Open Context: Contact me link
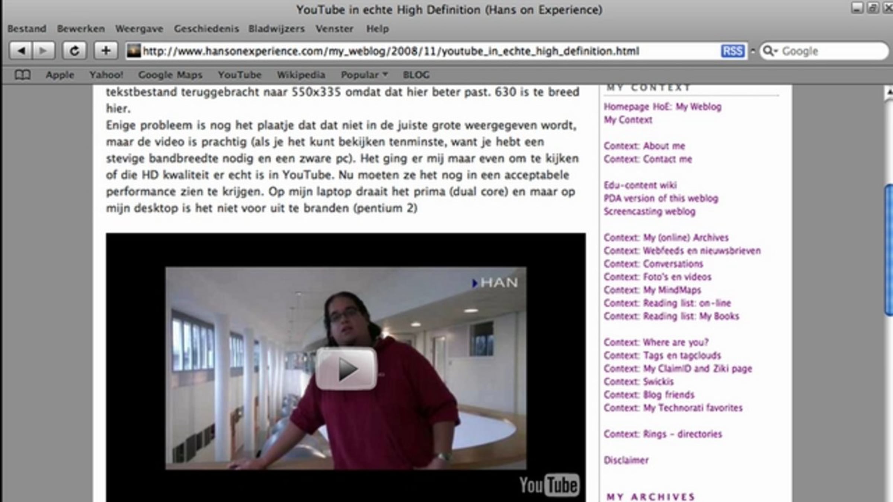The width and height of the screenshot is (893, 502). coord(648,159)
